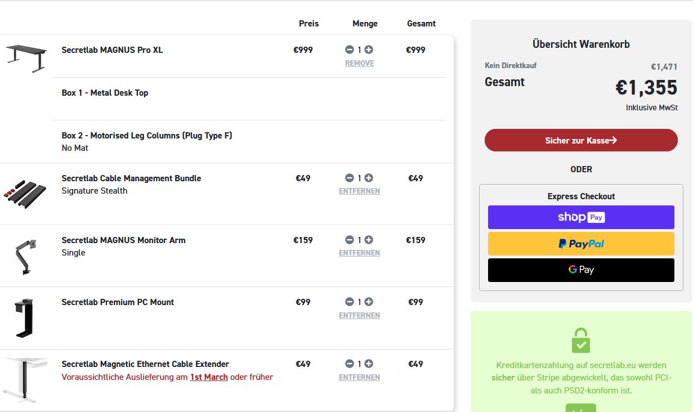Screen dimensions: 693x412
Task: Increase Cable Management Bundle quantity
Action: click(x=369, y=178)
